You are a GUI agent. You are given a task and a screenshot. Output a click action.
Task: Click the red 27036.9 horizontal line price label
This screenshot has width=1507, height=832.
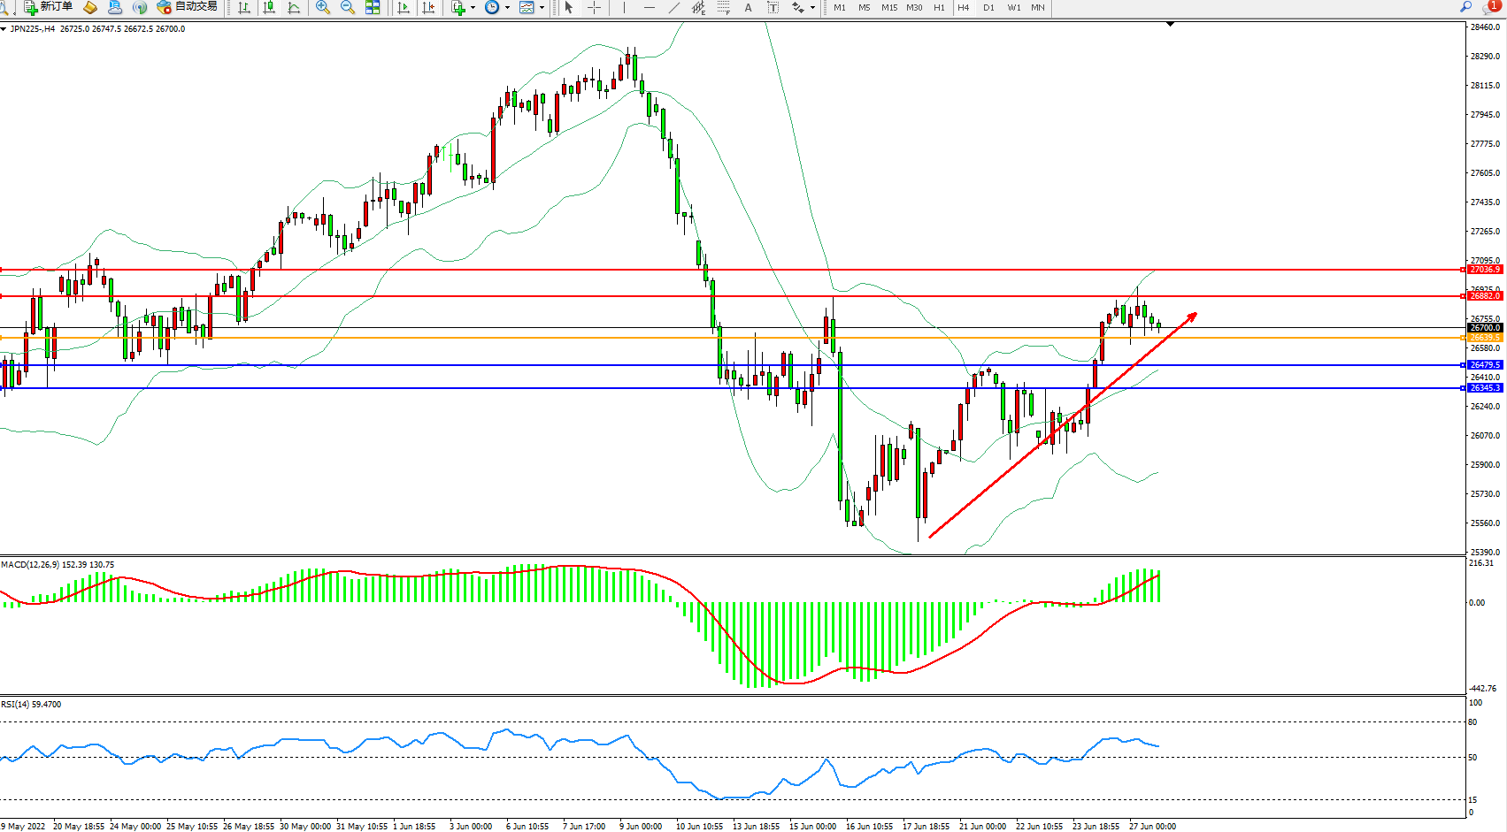pos(1484,270)
